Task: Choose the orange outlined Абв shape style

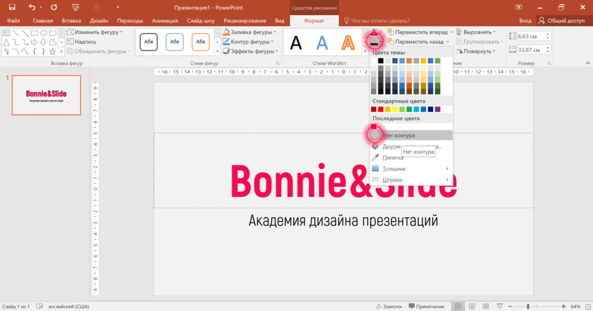Action: coord(200,42)
